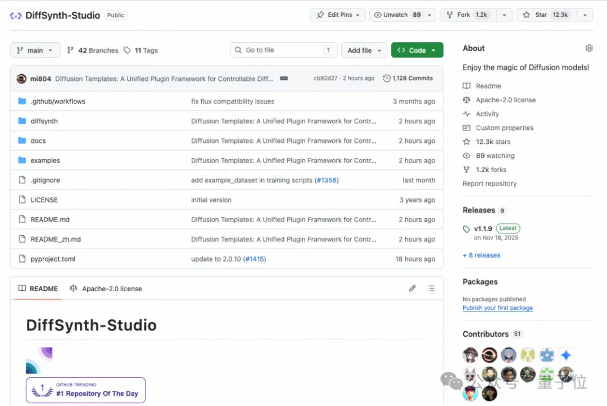
Task: Open the main branch selector dropdown
Action: pos(35,50)
